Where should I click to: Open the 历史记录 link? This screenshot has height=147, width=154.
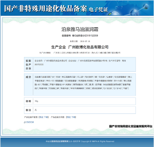point(30,122)
